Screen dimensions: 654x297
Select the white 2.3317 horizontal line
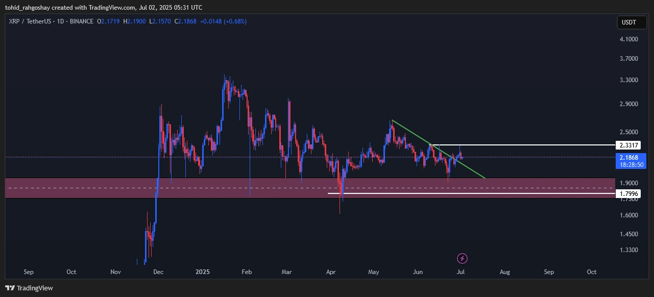click(522, 145)
